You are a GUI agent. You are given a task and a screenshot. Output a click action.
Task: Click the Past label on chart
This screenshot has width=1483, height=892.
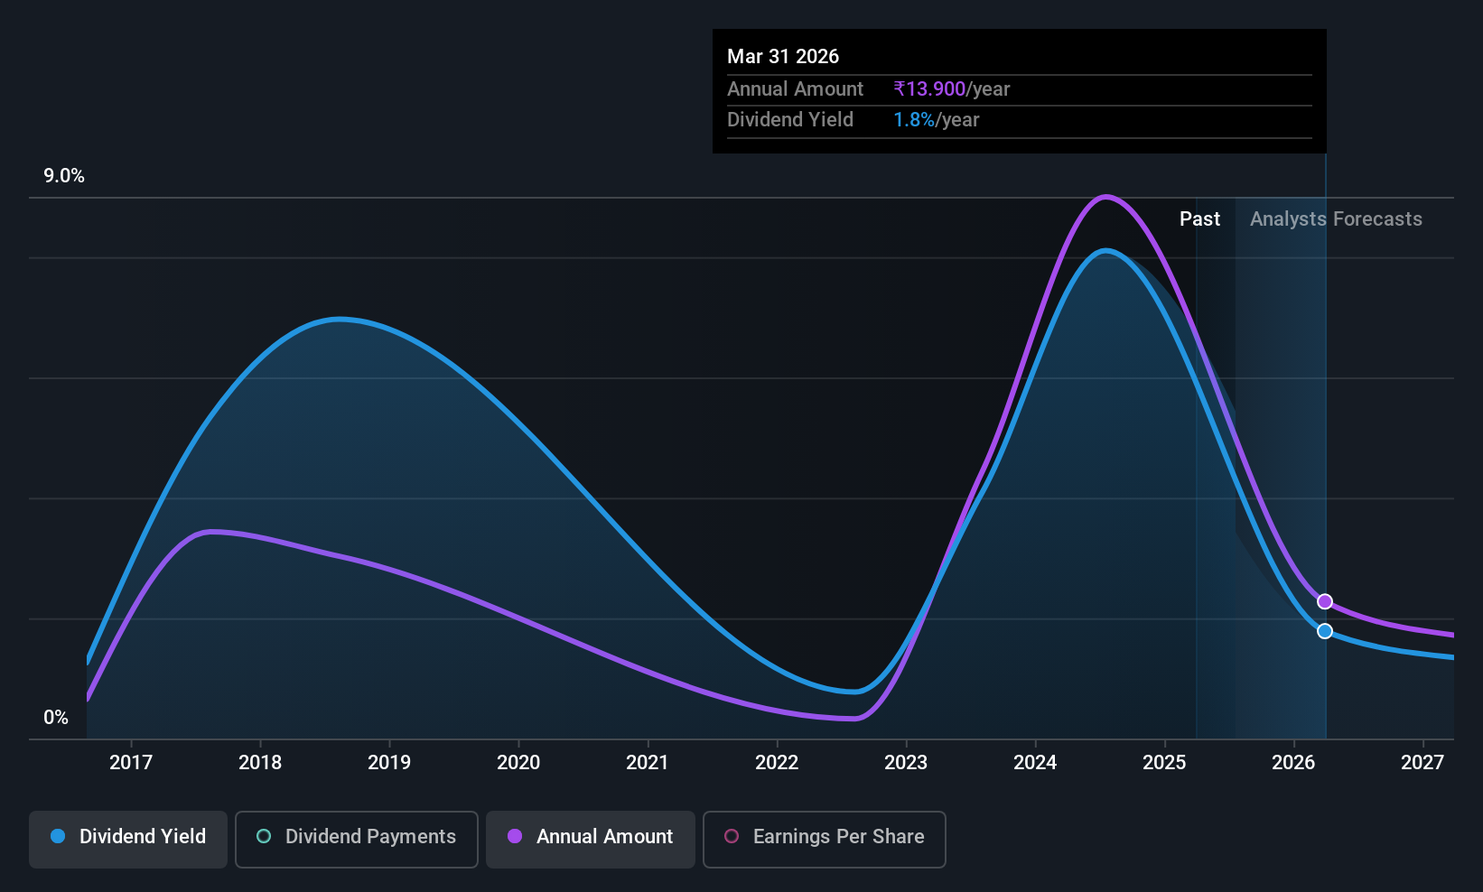click(x=1199, y=218)
